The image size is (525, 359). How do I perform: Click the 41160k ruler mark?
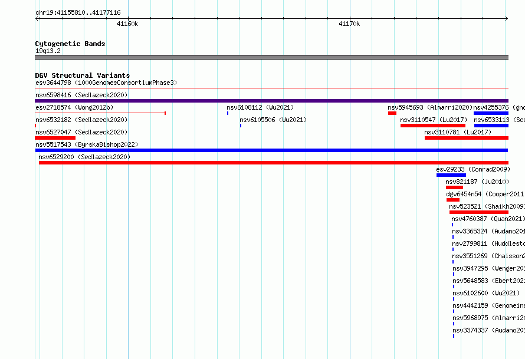point(127,24)
